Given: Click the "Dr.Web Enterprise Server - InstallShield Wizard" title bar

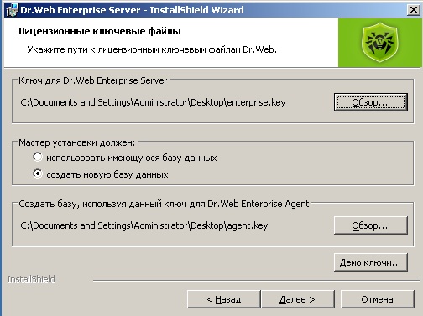Looking at the screenshot, I should [x=132, y=10].
